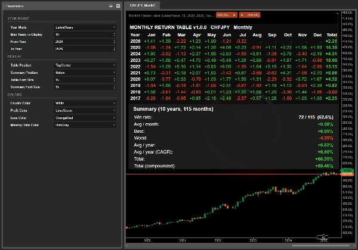Open the Header Color dropdown
The height and width of the screenshot is (250, 358).
85,103
